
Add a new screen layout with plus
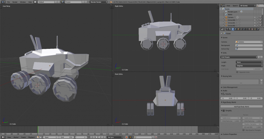(x=56, y=2)
